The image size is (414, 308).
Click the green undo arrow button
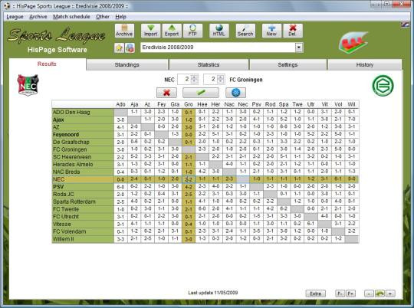point(379,293)
